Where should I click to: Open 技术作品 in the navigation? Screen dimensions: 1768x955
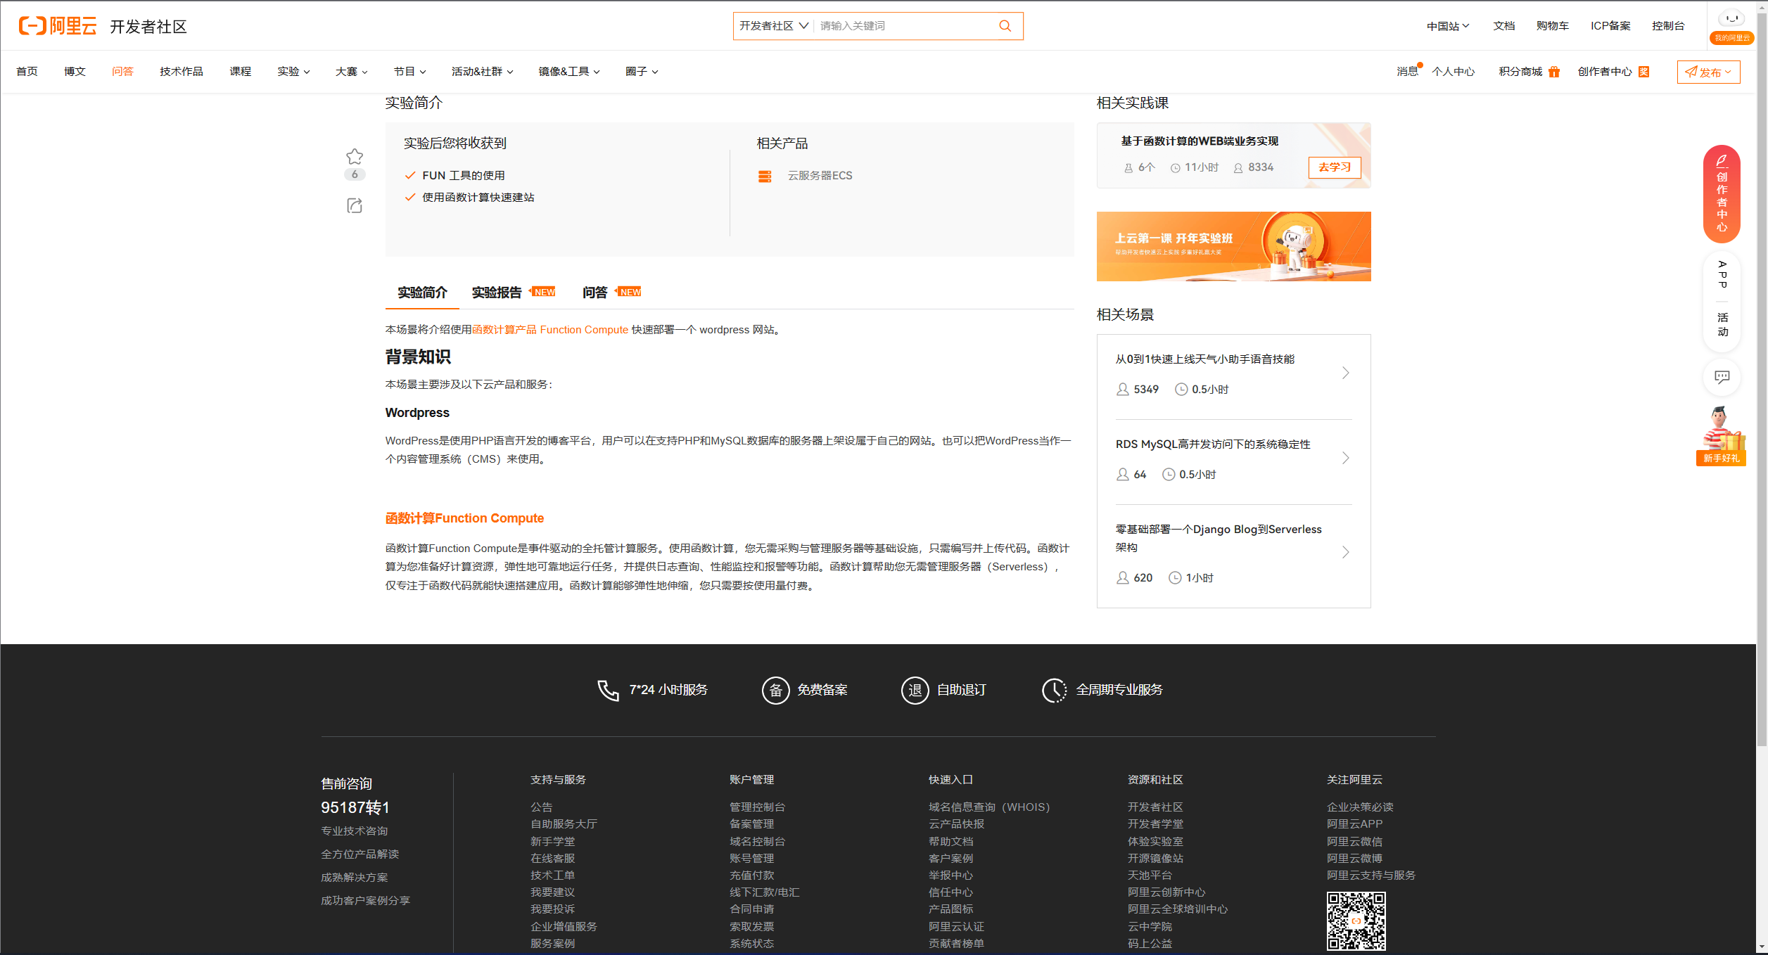pyautogui.click(x=181, y=72)
